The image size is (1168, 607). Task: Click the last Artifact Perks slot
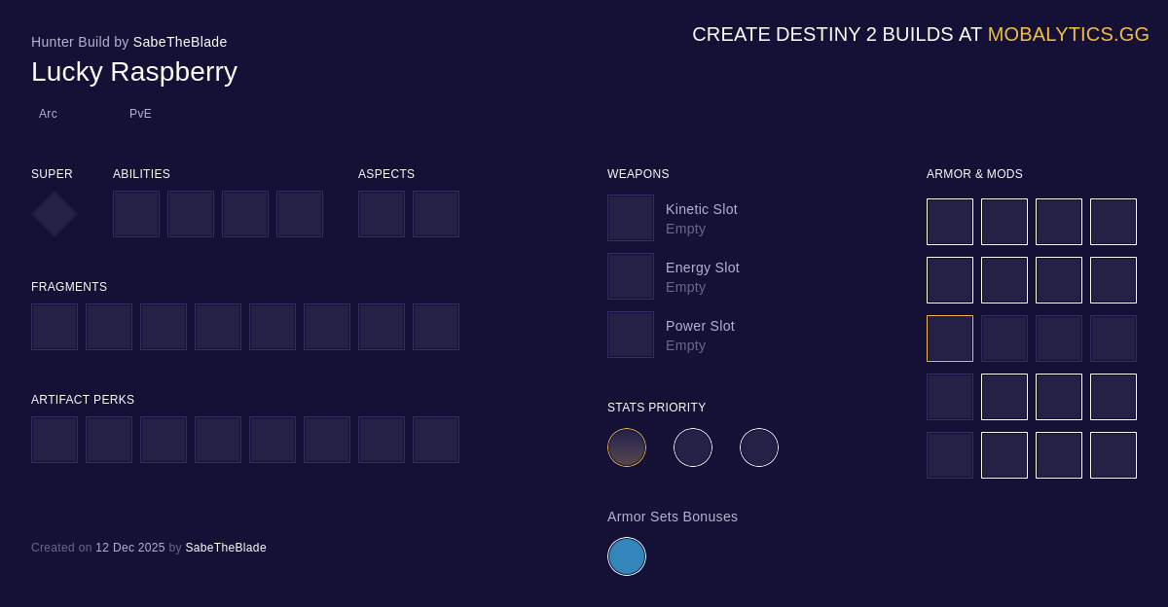(x=436, y=440)
